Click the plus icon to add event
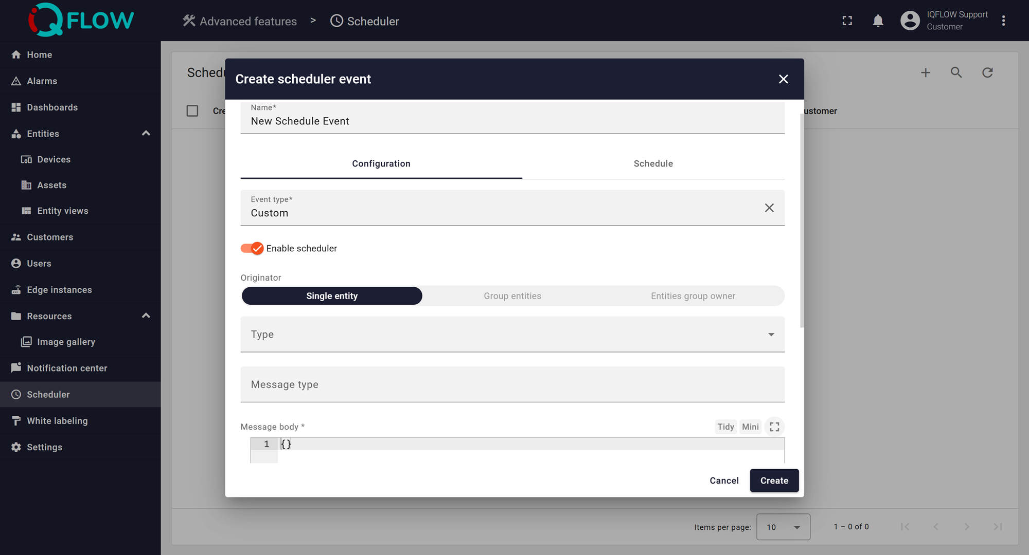 [925, 72]
